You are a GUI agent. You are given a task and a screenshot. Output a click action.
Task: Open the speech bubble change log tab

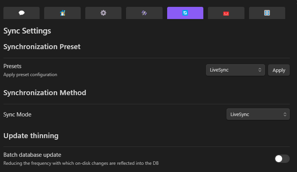(x=21, y=13)
